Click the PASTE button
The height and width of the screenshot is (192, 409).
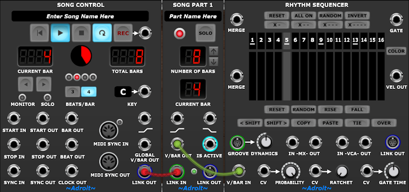pos(330,123)
